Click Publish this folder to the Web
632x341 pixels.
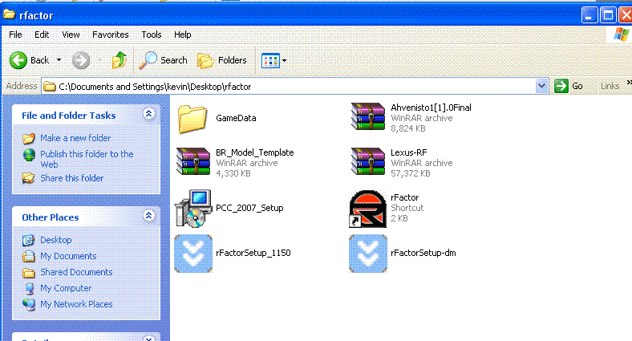87,159
